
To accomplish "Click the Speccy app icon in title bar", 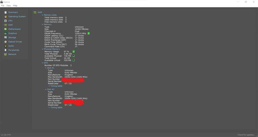I will pos(2,2).
